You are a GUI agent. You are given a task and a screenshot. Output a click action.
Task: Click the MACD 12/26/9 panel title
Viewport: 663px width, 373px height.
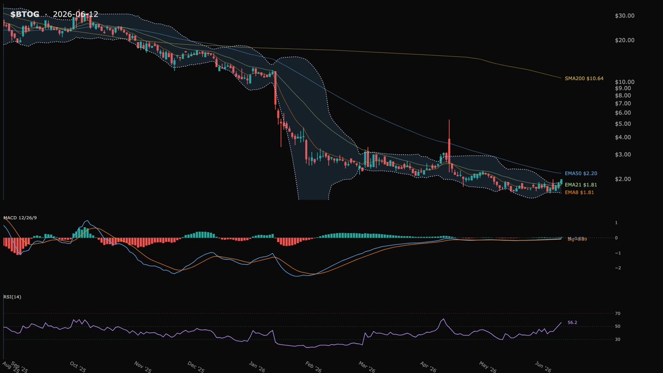pyautogui.click(x=20, y=218)
